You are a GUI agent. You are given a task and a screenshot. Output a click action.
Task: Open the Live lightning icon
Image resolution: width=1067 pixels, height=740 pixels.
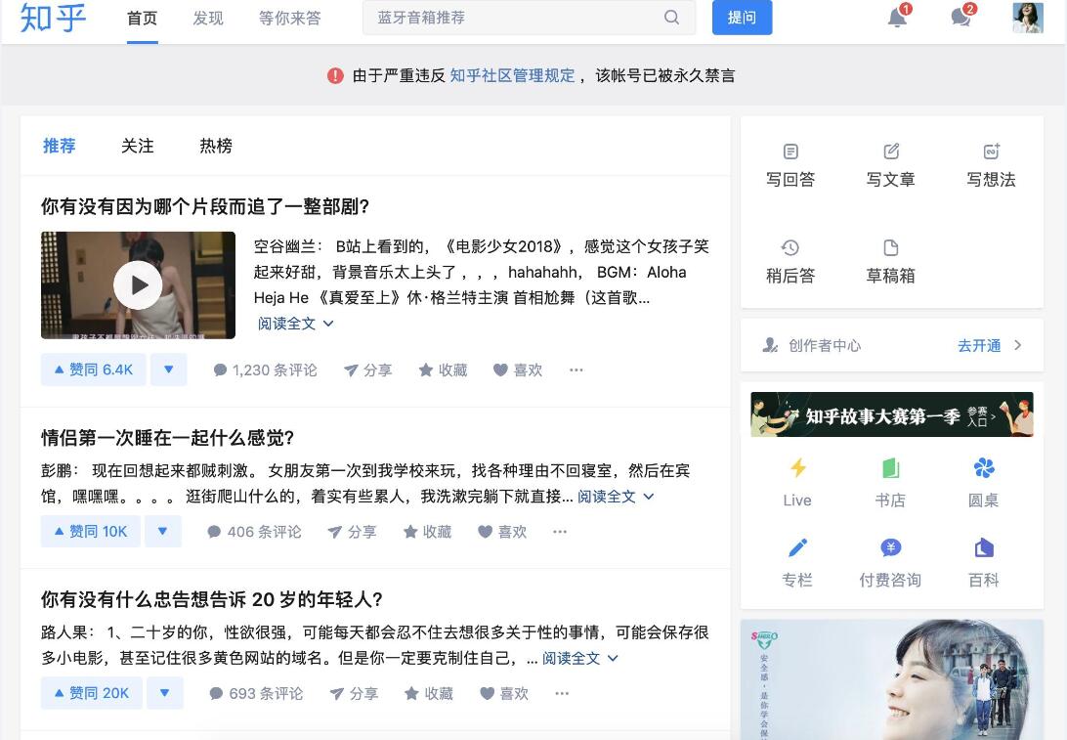point(797,468)
